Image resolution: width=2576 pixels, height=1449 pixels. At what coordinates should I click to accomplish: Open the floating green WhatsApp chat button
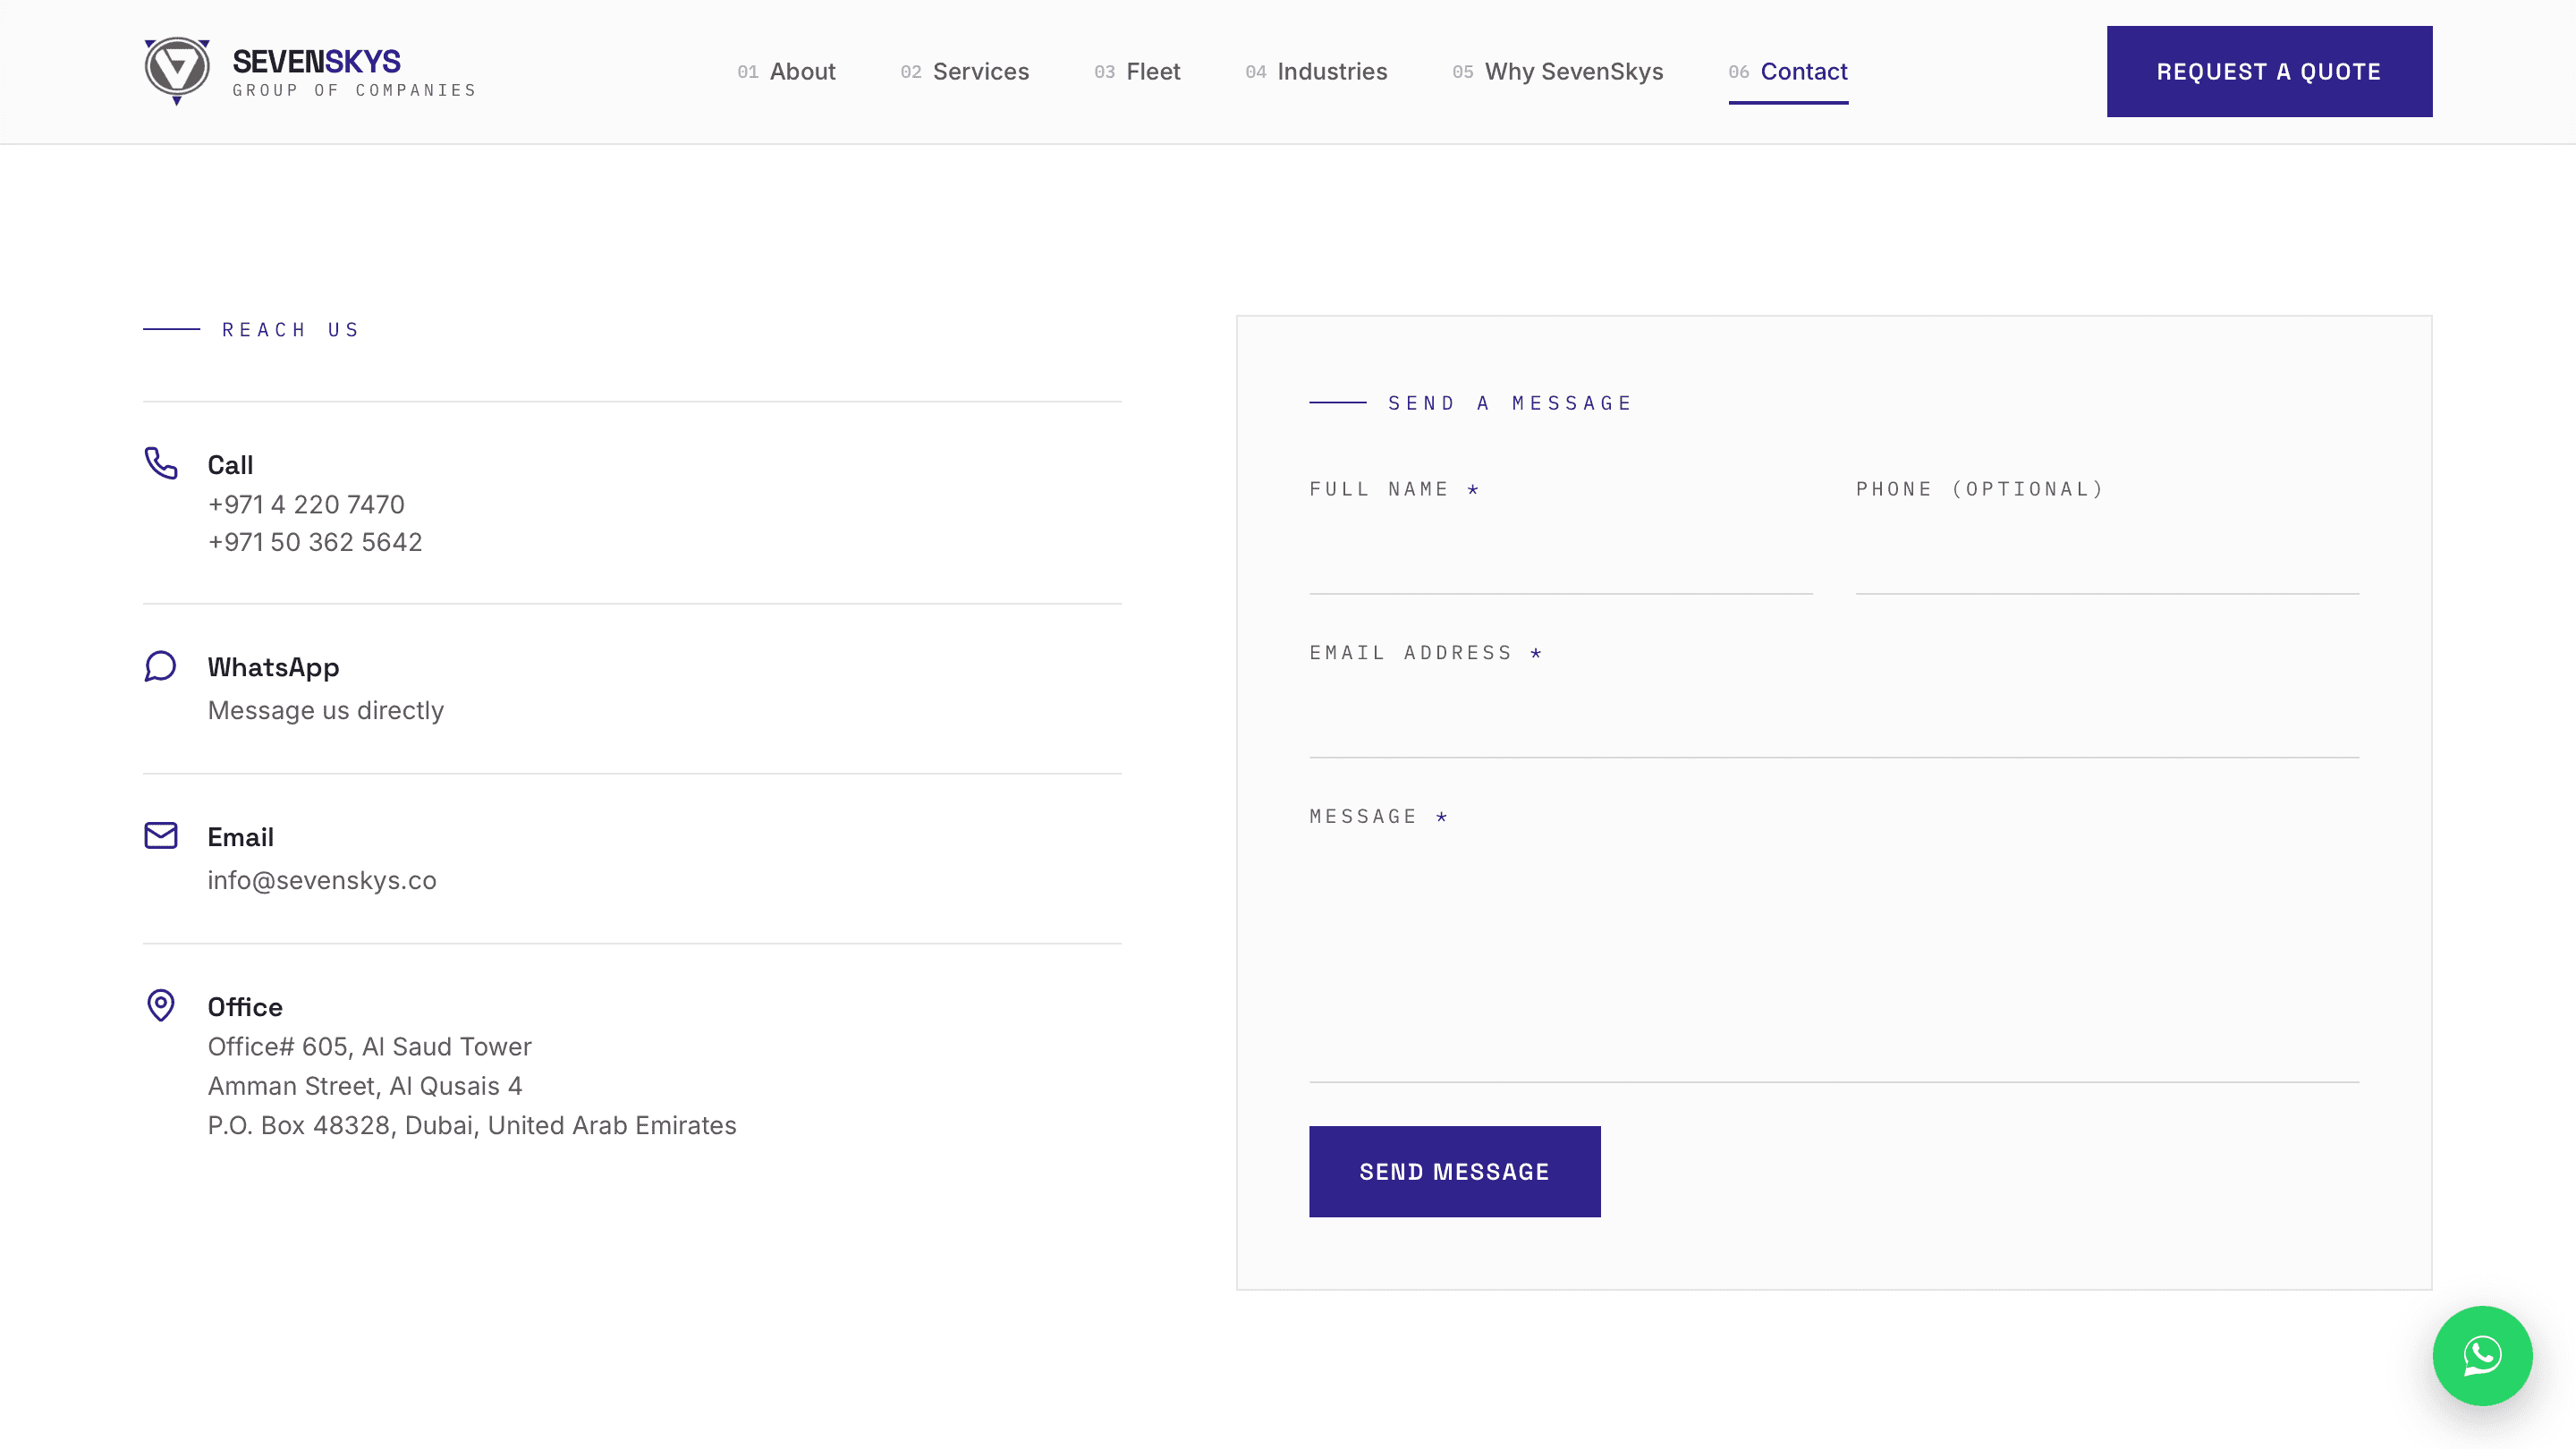(2482, 1355)
